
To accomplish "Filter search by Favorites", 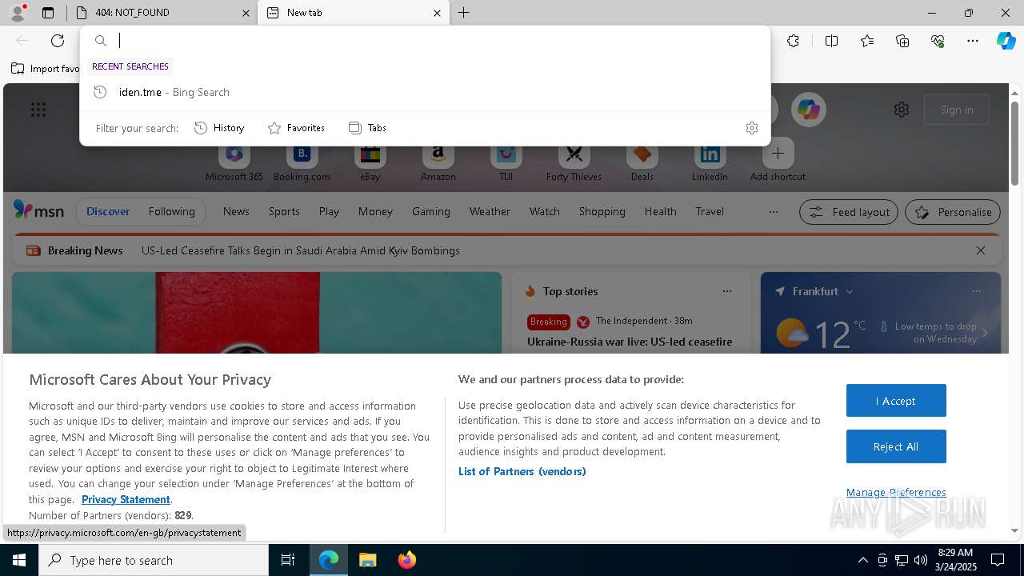I will click(296, 128).
